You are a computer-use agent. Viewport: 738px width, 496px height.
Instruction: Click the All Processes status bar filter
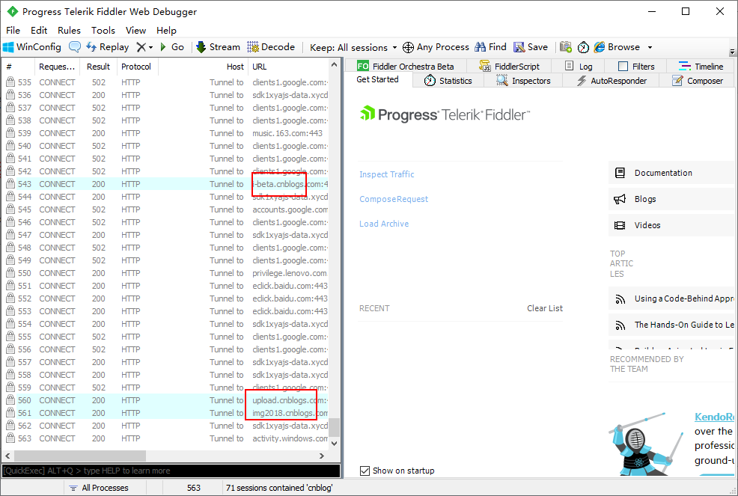pos(98,488)
